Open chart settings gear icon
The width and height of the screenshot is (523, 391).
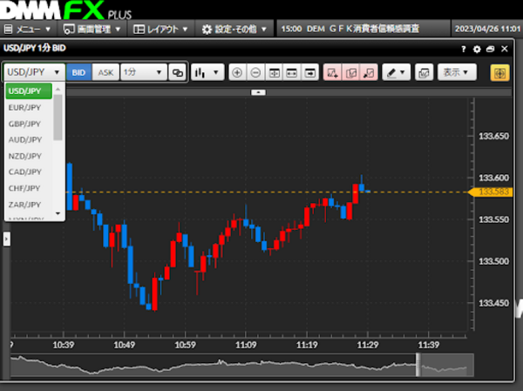coord(477,50)
